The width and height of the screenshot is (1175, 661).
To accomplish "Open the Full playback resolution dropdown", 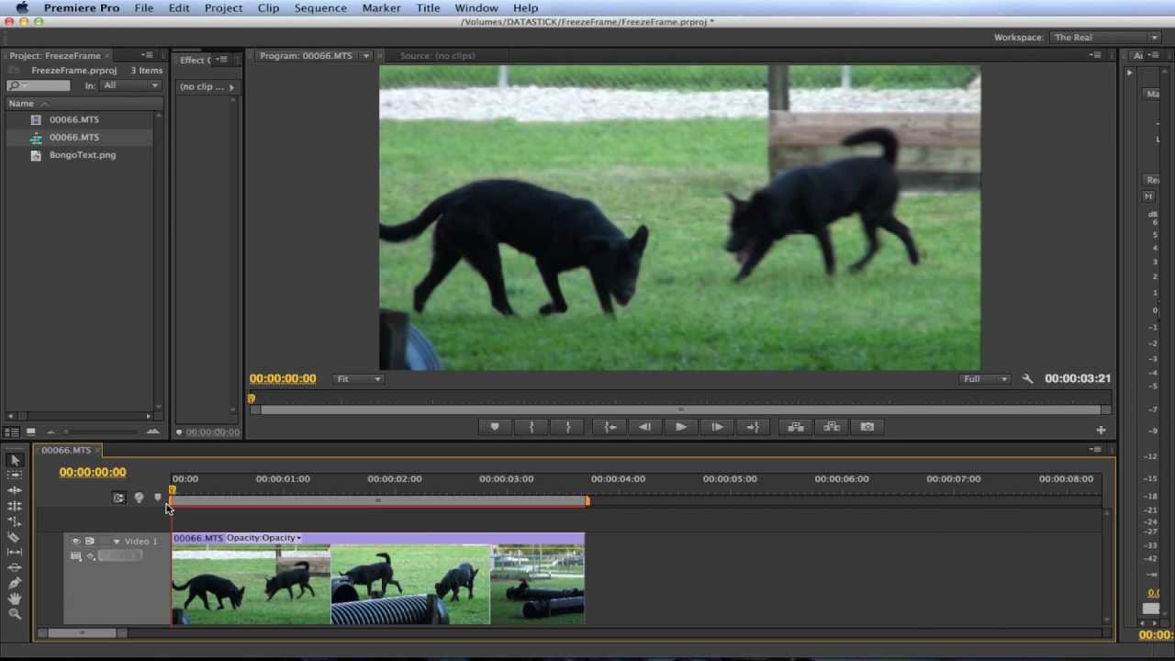I will (x=985, y=378).
